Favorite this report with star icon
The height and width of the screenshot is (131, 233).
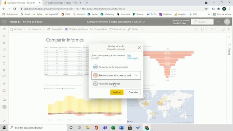pos(229,29)
